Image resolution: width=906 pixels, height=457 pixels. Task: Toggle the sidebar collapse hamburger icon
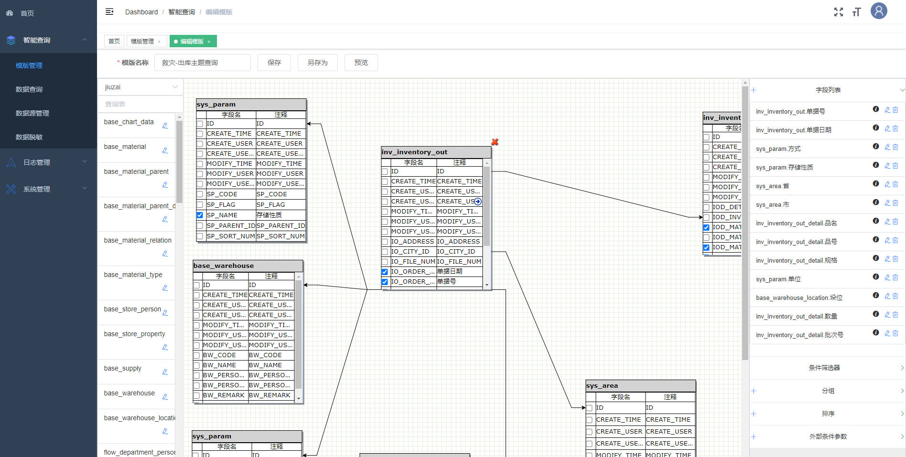(109, 11)
